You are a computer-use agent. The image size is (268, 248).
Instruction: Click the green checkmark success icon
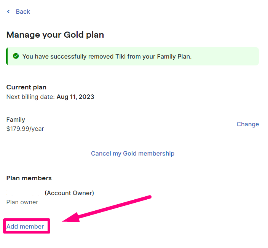coord(16,56)
